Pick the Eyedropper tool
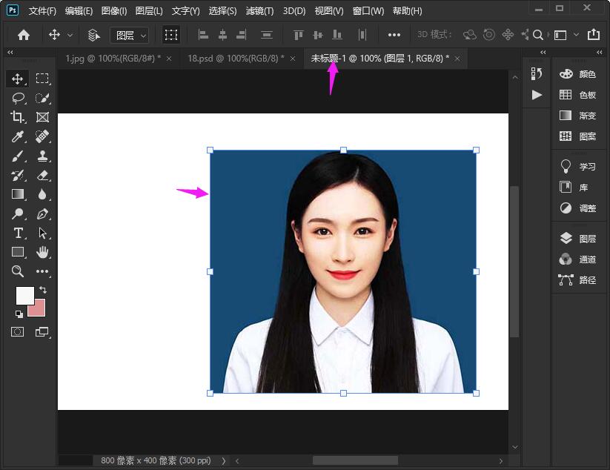 coord(18,136)
